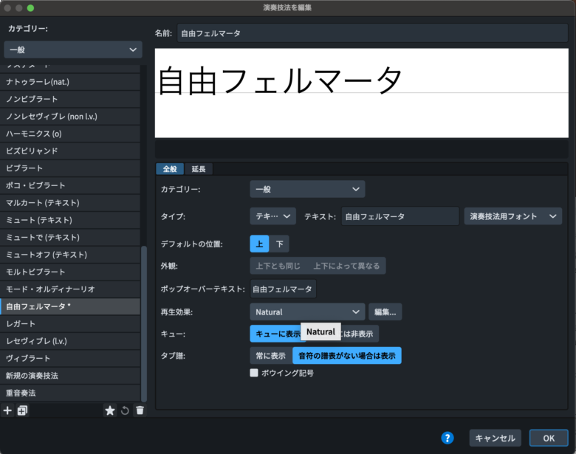Revert technique with the circular arrow icon
Viewport: 576px width, 454px height.
point(125,410)
